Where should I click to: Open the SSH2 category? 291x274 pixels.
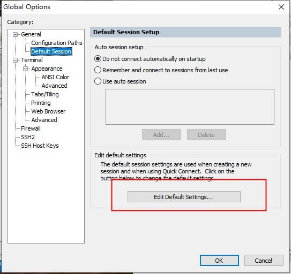tap(28, 137)
